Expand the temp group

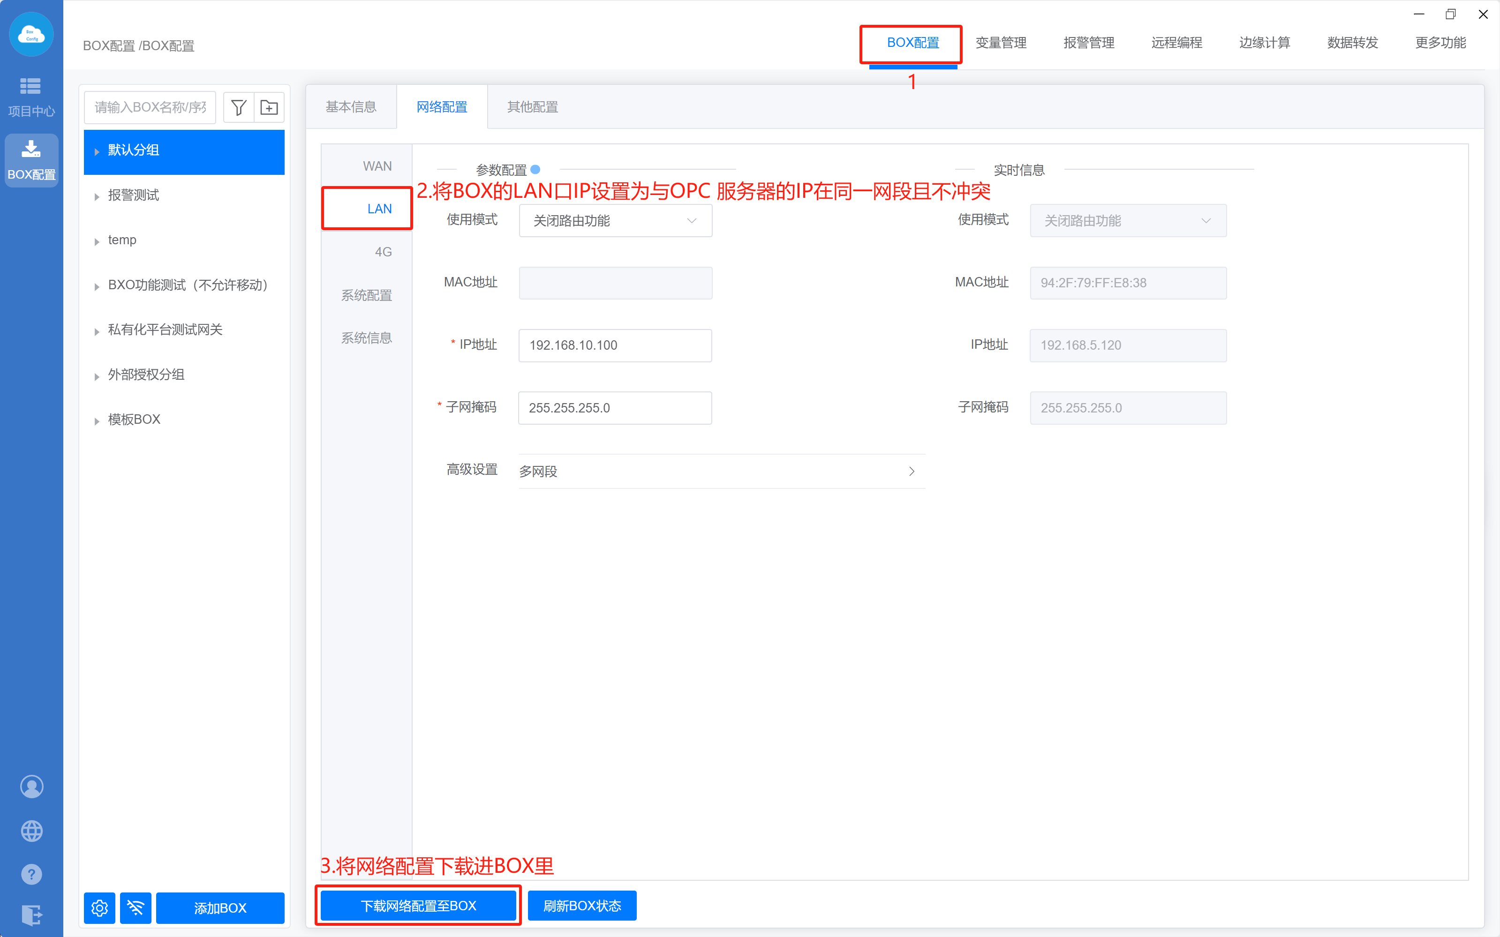tap(97, 242)
